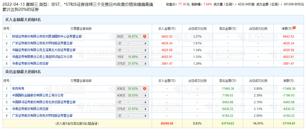This screenshot has width=306, height=130.
Task: Open 中国银河证券北京旧宫证券营业部 link
Action: pos(44,102)
